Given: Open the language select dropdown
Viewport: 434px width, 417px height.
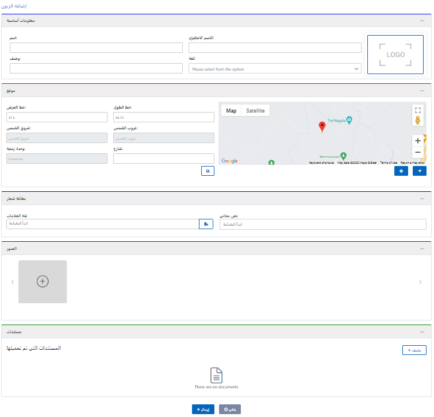Looking at the screenshot, I should tap(275, 69).
